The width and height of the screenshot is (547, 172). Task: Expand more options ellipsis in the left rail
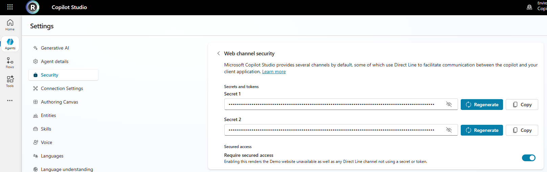(10, 101)
